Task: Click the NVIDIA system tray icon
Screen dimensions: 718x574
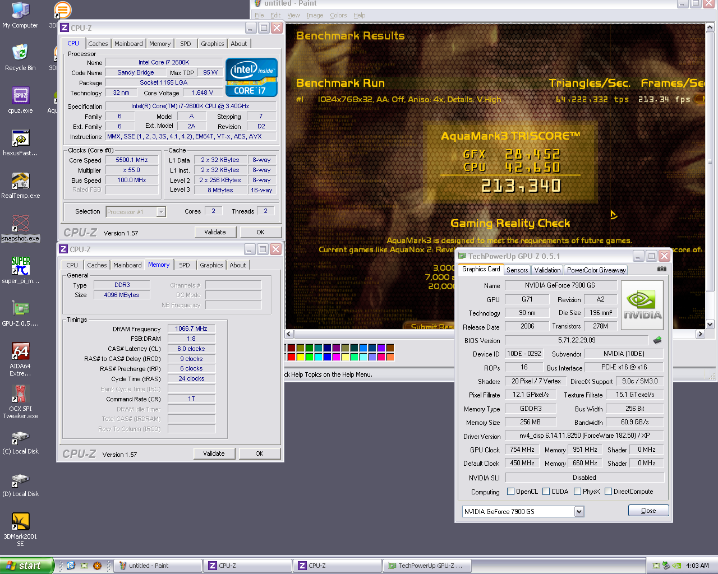Action: pyautogui.click(x=677, y=566)
